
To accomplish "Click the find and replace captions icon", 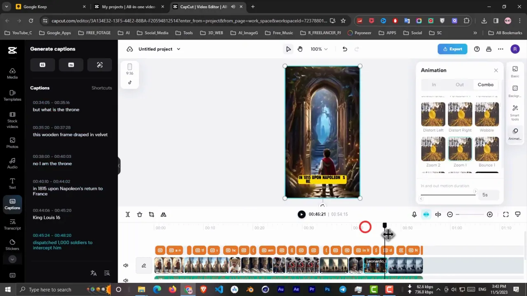I will coord(107,273).
